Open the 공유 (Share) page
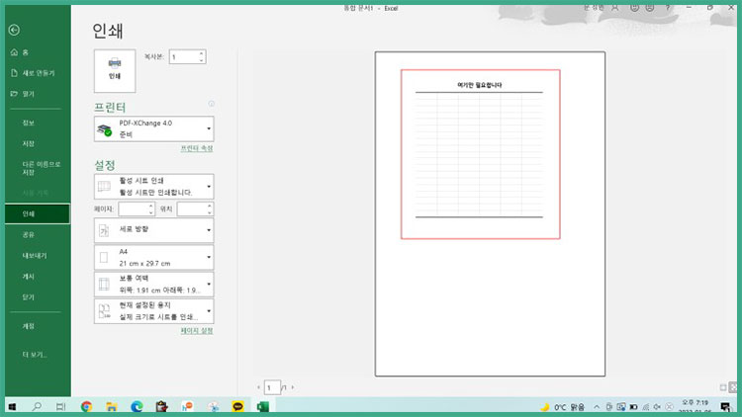The height and width of the screenshot is (417, 742). (38, 234)
